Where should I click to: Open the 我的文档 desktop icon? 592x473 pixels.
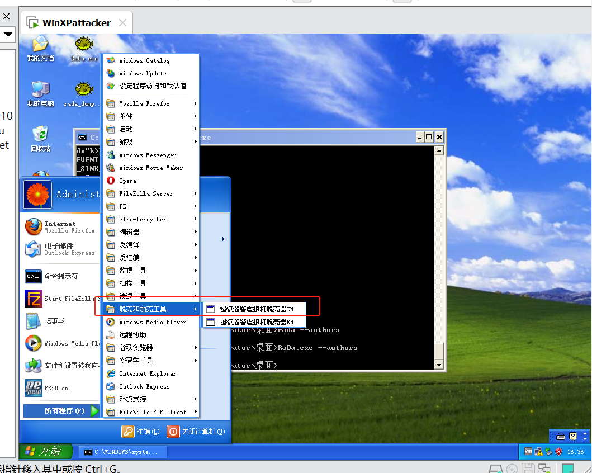point(40,48)
